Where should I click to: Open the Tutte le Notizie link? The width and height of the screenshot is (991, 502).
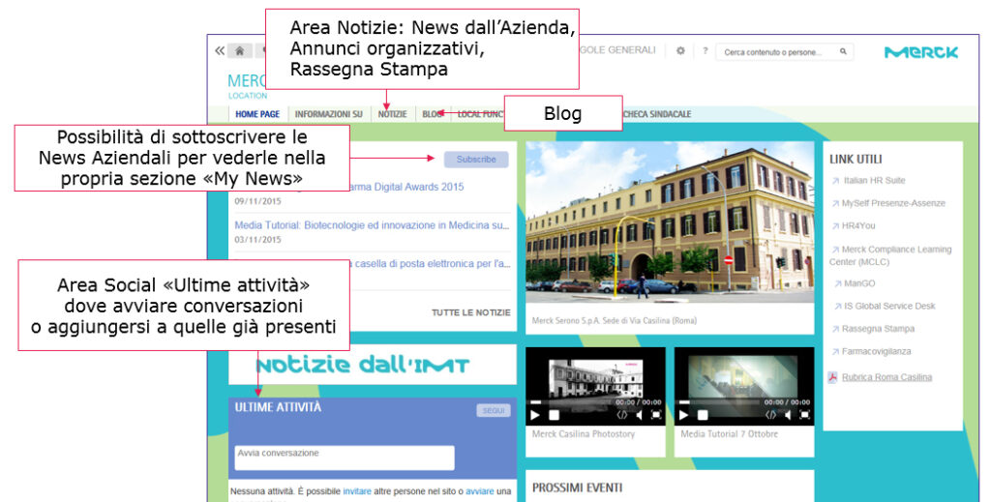(x=470, y=312)
